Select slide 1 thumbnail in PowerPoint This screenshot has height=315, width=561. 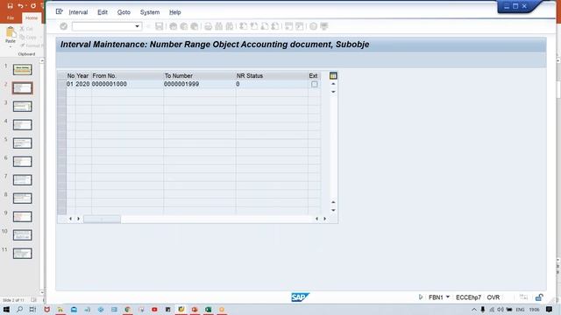pyautogui.click(x=22, y=70)
